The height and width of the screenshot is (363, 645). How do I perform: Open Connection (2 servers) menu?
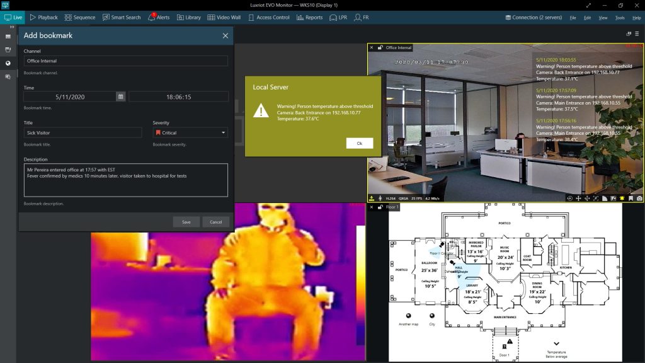click(534, 18)
